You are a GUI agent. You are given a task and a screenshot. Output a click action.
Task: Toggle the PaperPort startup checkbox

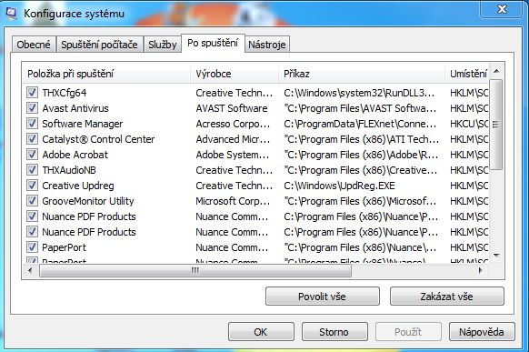32,247
